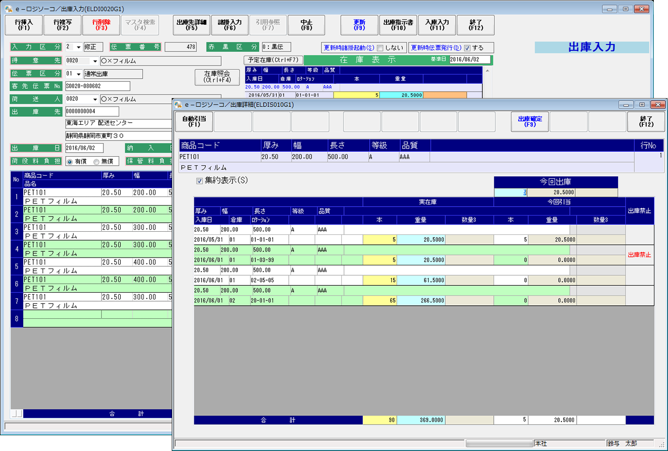Expand the 入力区分 dropdown
Image resolution: width=668 pixels, height=451 pixels.
[x=78, y=47]
